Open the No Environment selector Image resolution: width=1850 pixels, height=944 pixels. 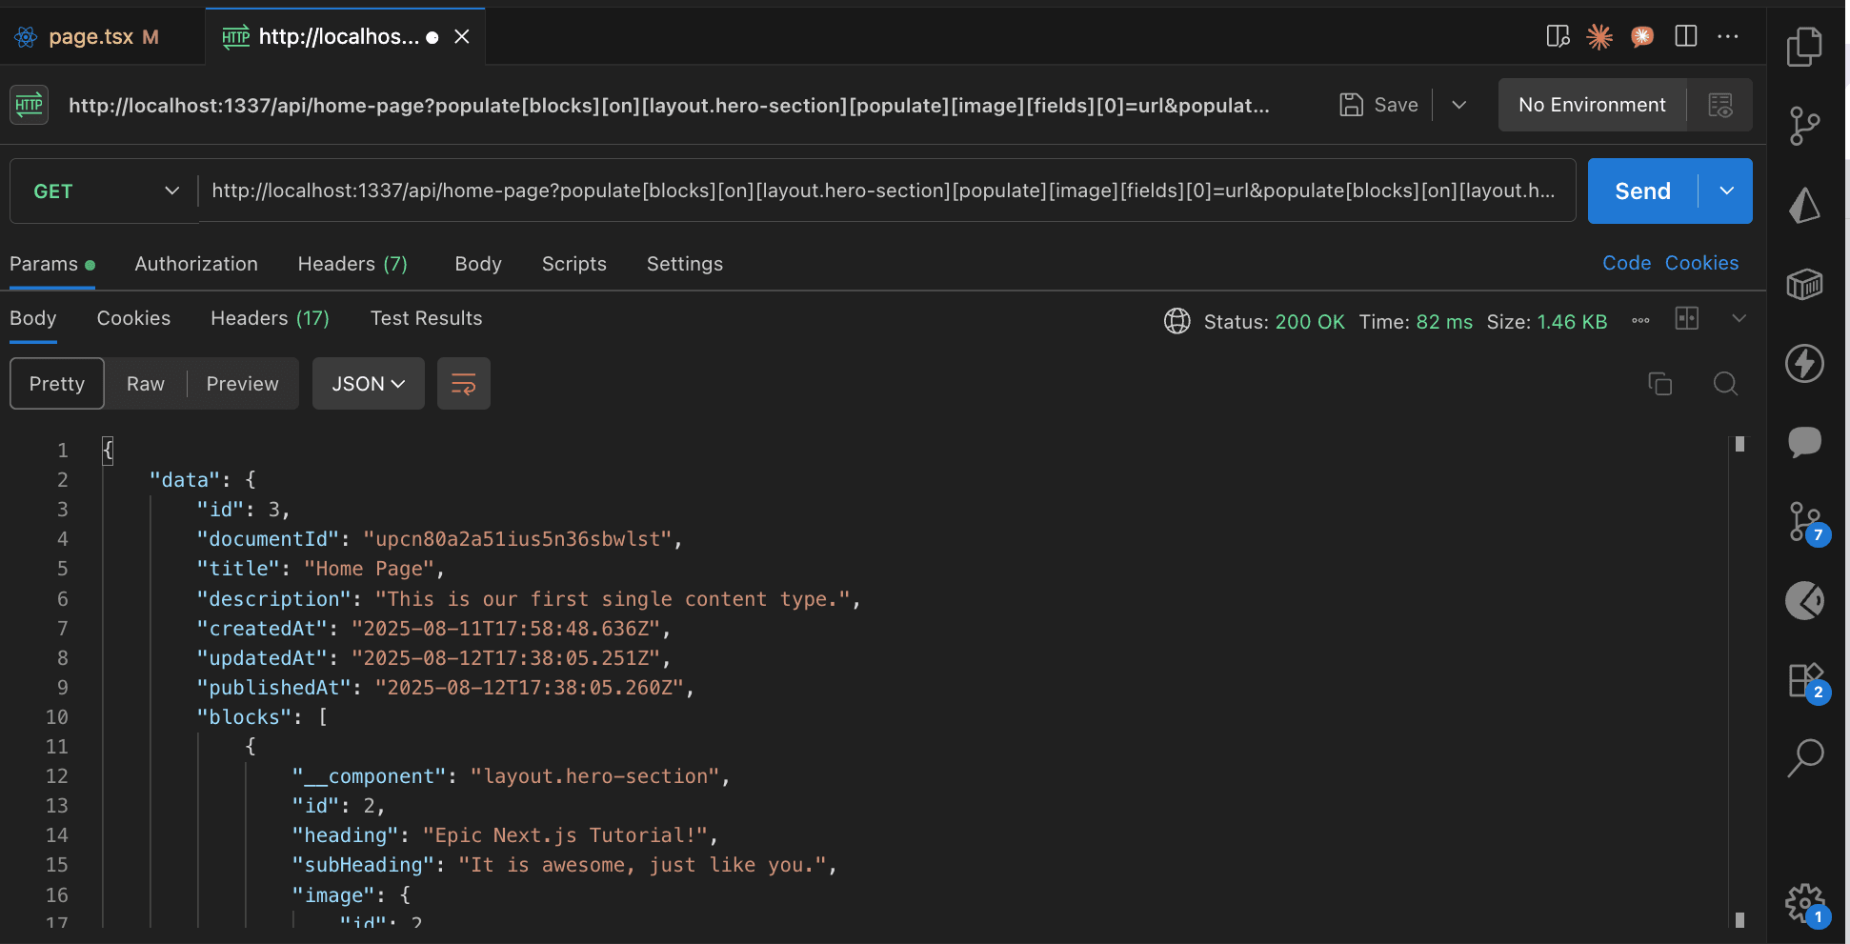(x=1592, y=105)
